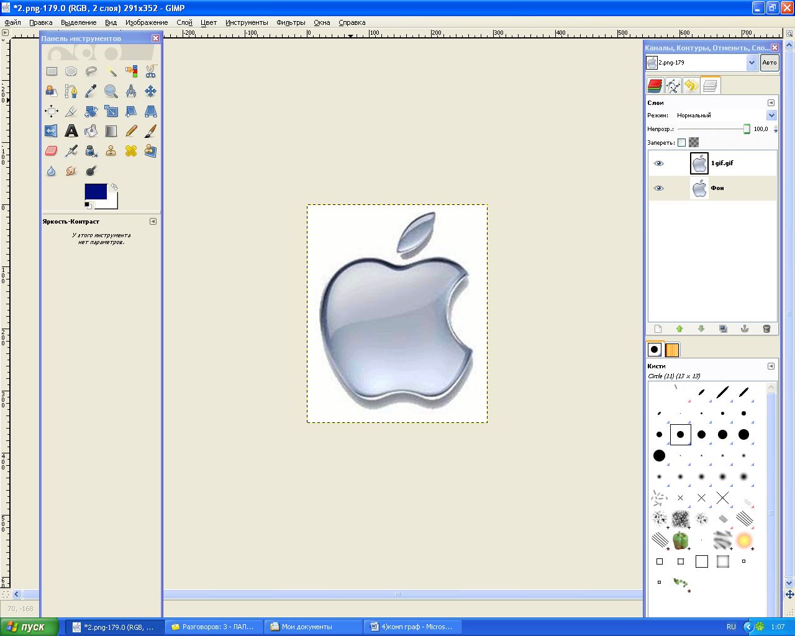The height and width of the screenshot is (636, 795).
Task: Select the Crop tool
Action: 71,111
